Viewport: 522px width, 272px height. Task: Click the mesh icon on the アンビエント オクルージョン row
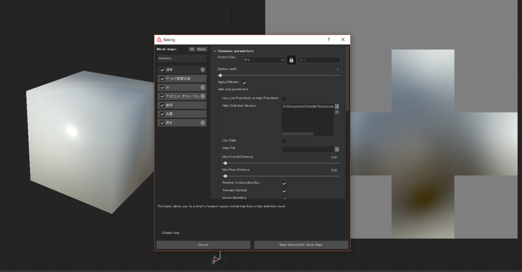click(x=202, y=96)
